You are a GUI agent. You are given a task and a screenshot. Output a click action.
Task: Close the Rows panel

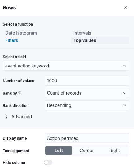point(125,8)
